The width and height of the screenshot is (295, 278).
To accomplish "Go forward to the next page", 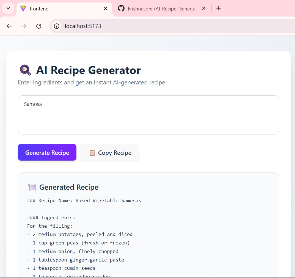I will [x=24, y=26].
